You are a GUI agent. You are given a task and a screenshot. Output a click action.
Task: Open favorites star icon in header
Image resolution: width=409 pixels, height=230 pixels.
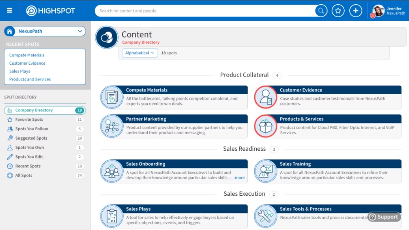[x=338, y=11]
